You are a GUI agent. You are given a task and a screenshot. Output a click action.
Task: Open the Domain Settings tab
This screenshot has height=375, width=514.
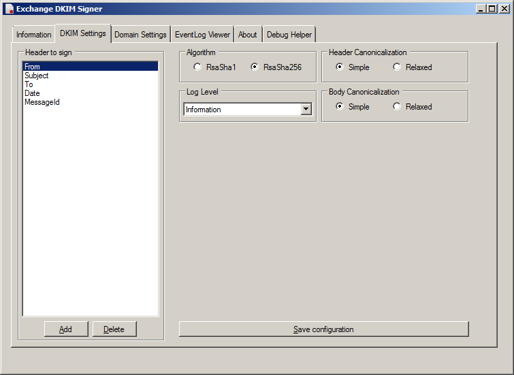[141, 35]
